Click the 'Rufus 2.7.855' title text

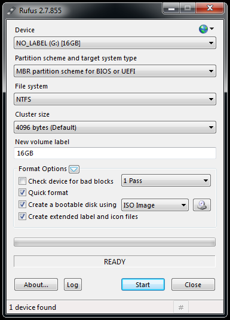coord(41,11)
